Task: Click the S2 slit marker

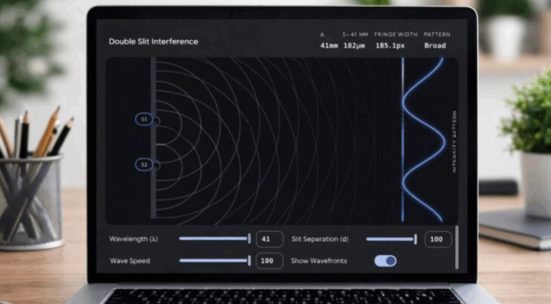Action: point(144,165)
